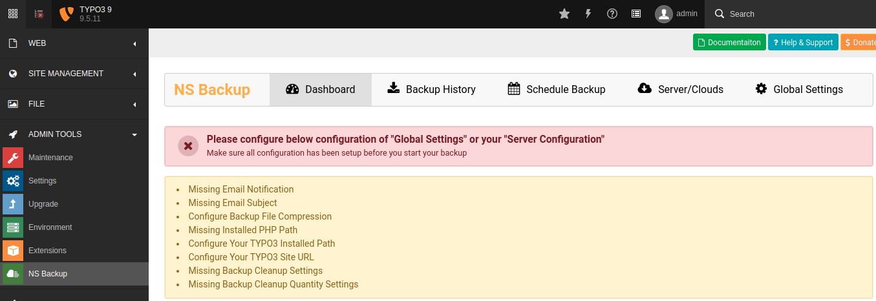876x301 pixels.
Task: Open the application grid menu icon
Action: click(x=13, y=14)
